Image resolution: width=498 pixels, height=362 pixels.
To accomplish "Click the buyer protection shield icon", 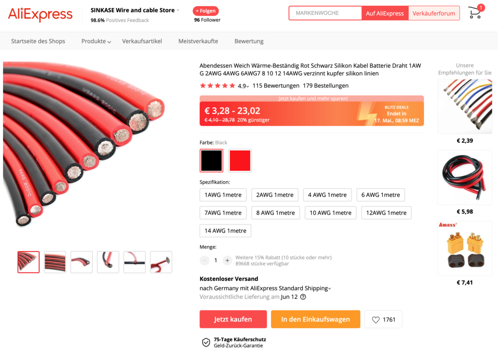I will click(206, 343).
